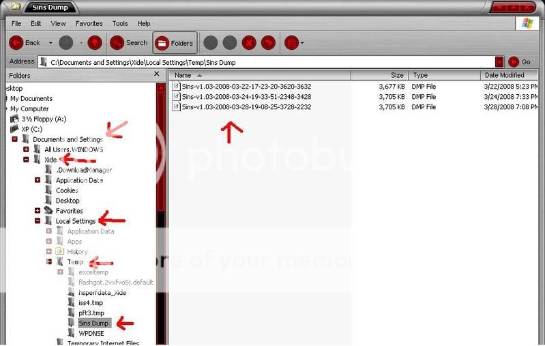545x346 pixels.
Task: Collapse the Temp folder node
Action: (49, 261)
